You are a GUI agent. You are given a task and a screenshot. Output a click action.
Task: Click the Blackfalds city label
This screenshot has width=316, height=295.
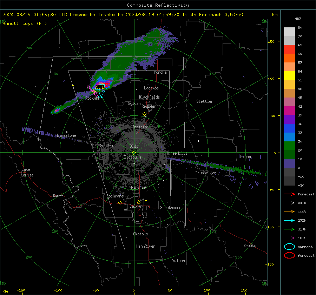(x=149, y=97)
